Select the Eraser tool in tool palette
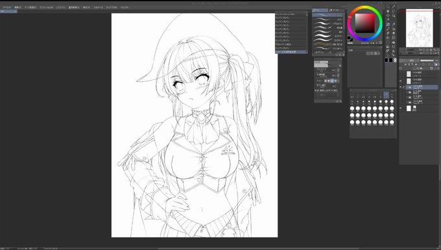The height and width of the screenshot is (250, 441). (x=394, y=33)
